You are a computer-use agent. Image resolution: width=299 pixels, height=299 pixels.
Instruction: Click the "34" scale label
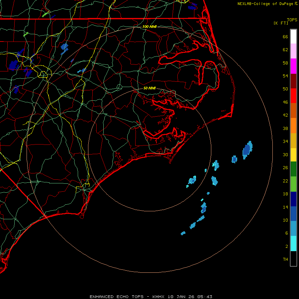click(x=285, y=142)
